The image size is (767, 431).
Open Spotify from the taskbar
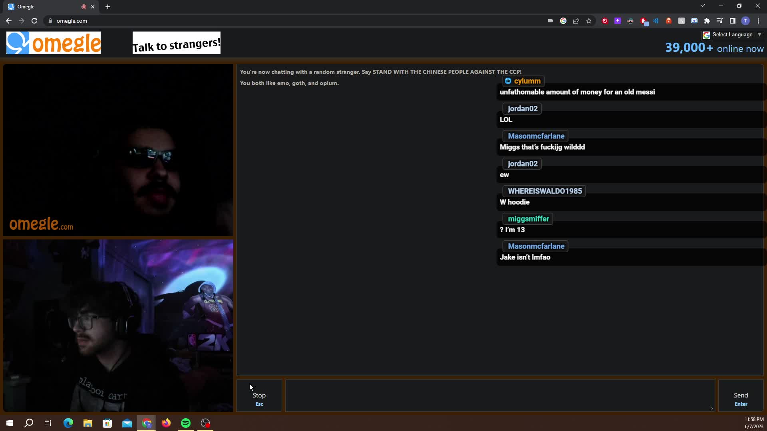click(186, 423)
